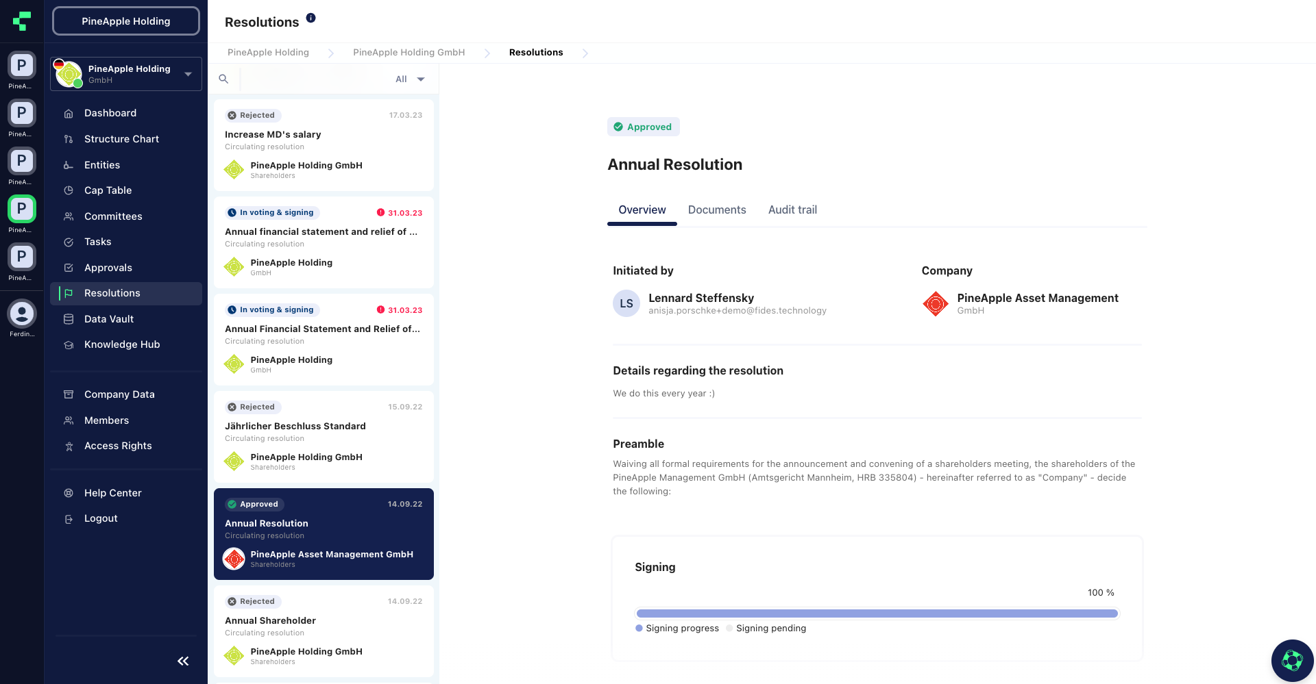Open the All status filter dropdown
The height and width of the screenshot is (684, 1316).
(409, 79)
